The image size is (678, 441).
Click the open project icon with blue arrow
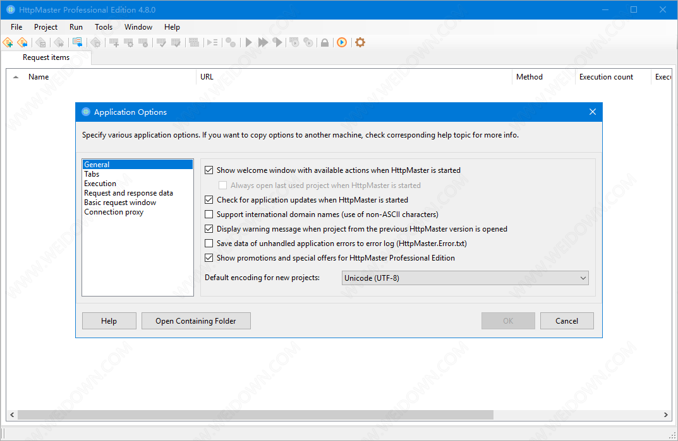pyautogui.click(x=23, y=42)
